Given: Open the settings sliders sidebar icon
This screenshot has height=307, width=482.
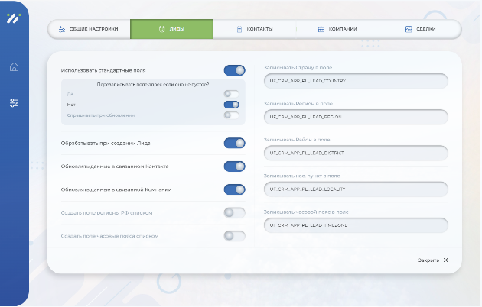Looking at the screenshot, I should tap(14, 103).
